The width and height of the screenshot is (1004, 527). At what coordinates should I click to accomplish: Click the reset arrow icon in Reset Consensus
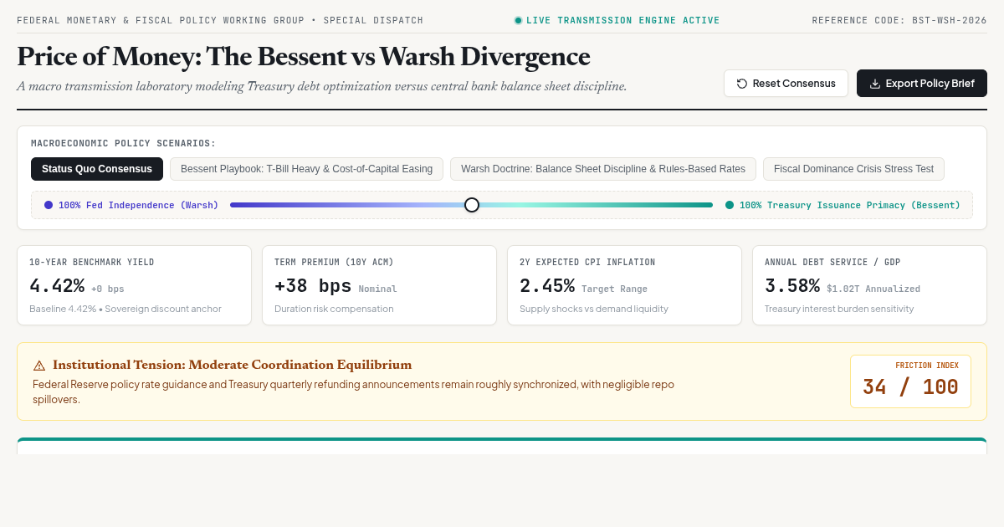pyautogui.click(x=741, y=84)
